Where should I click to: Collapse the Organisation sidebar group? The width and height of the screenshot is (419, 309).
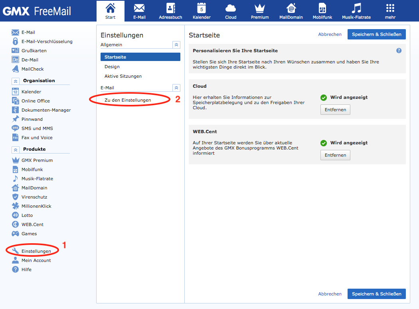(16, 81)
